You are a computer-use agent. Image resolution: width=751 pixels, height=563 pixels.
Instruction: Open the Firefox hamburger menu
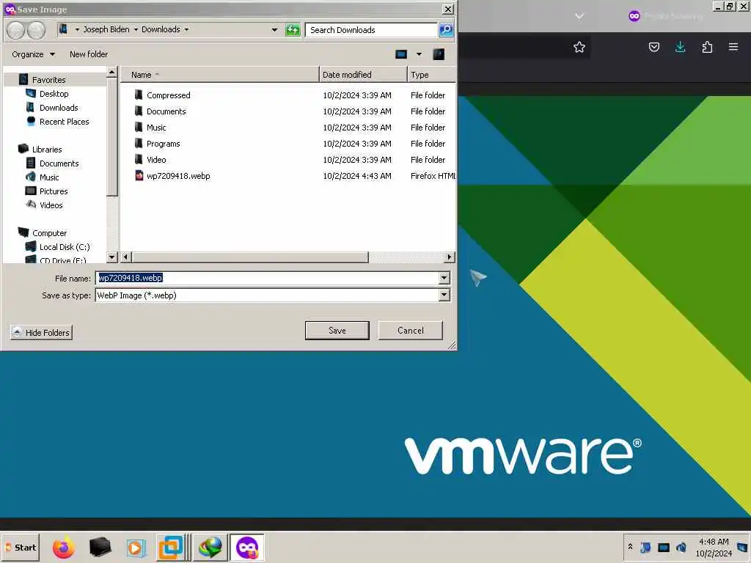[733, 47]
